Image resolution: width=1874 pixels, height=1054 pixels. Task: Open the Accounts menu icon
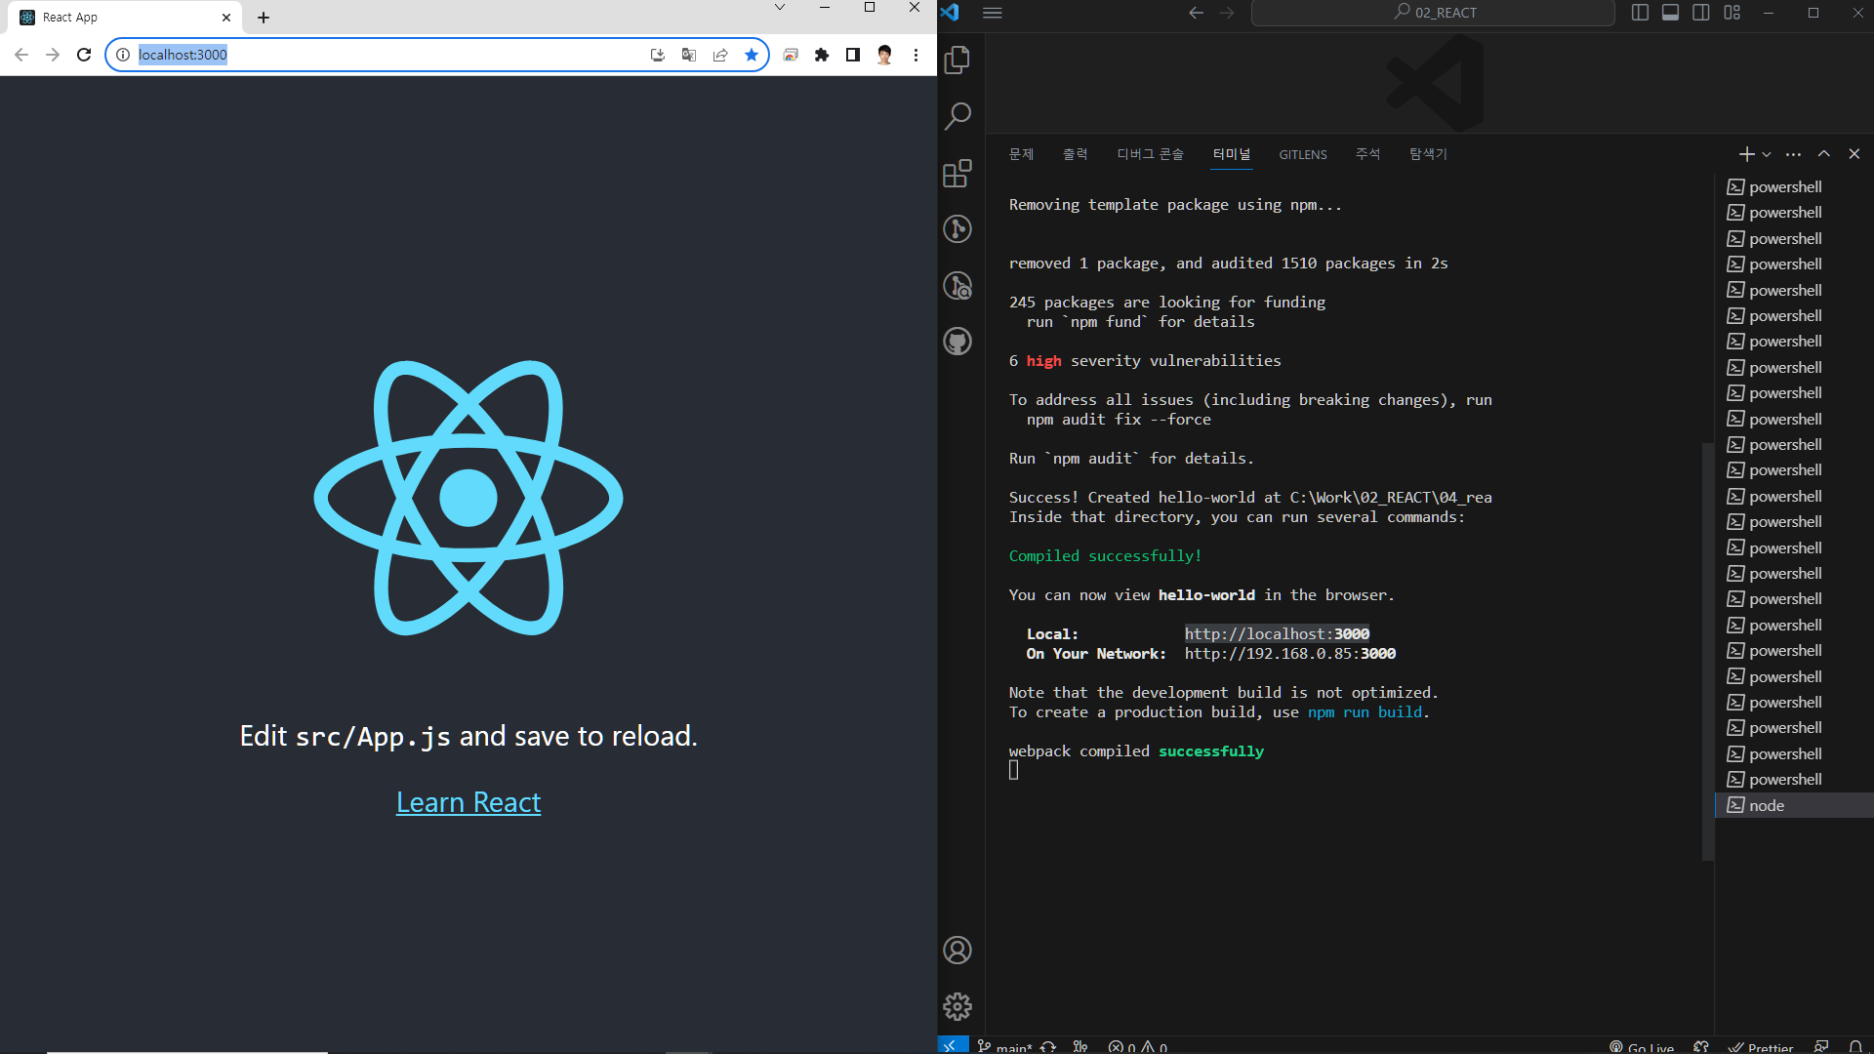click(957, 950)
